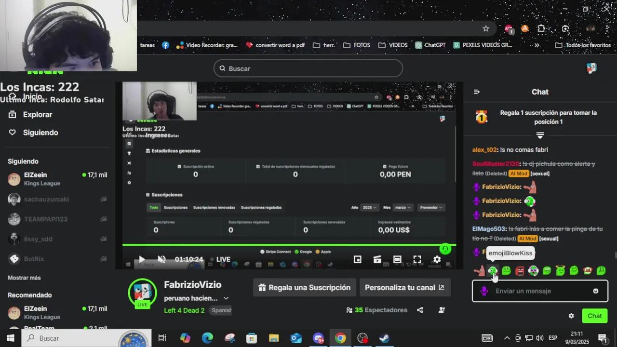The width and height of the screenshot is (617, 347).
Task: Click the alex_t02 username in chat
Action: click(484, 150)
